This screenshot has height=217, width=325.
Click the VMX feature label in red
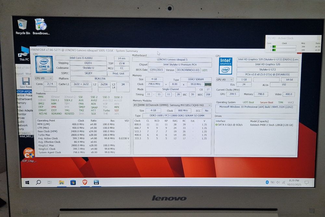[54, 107]
